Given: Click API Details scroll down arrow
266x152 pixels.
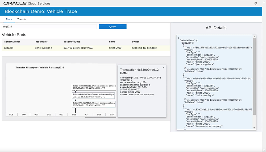Looking at the screenshot, I should pyautogui.click(x=254, y=128).
